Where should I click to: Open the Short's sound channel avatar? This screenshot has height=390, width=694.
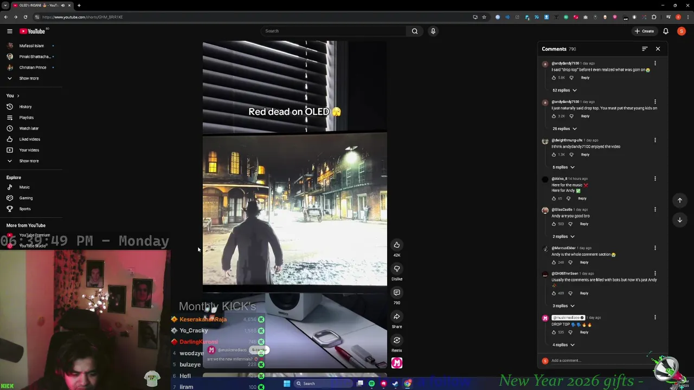pos(397,363)
